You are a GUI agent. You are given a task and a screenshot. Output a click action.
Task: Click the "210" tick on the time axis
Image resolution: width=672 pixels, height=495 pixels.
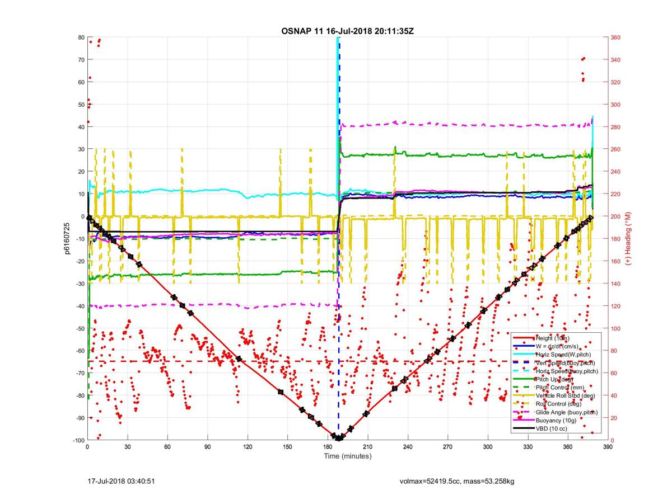point(368,447)
